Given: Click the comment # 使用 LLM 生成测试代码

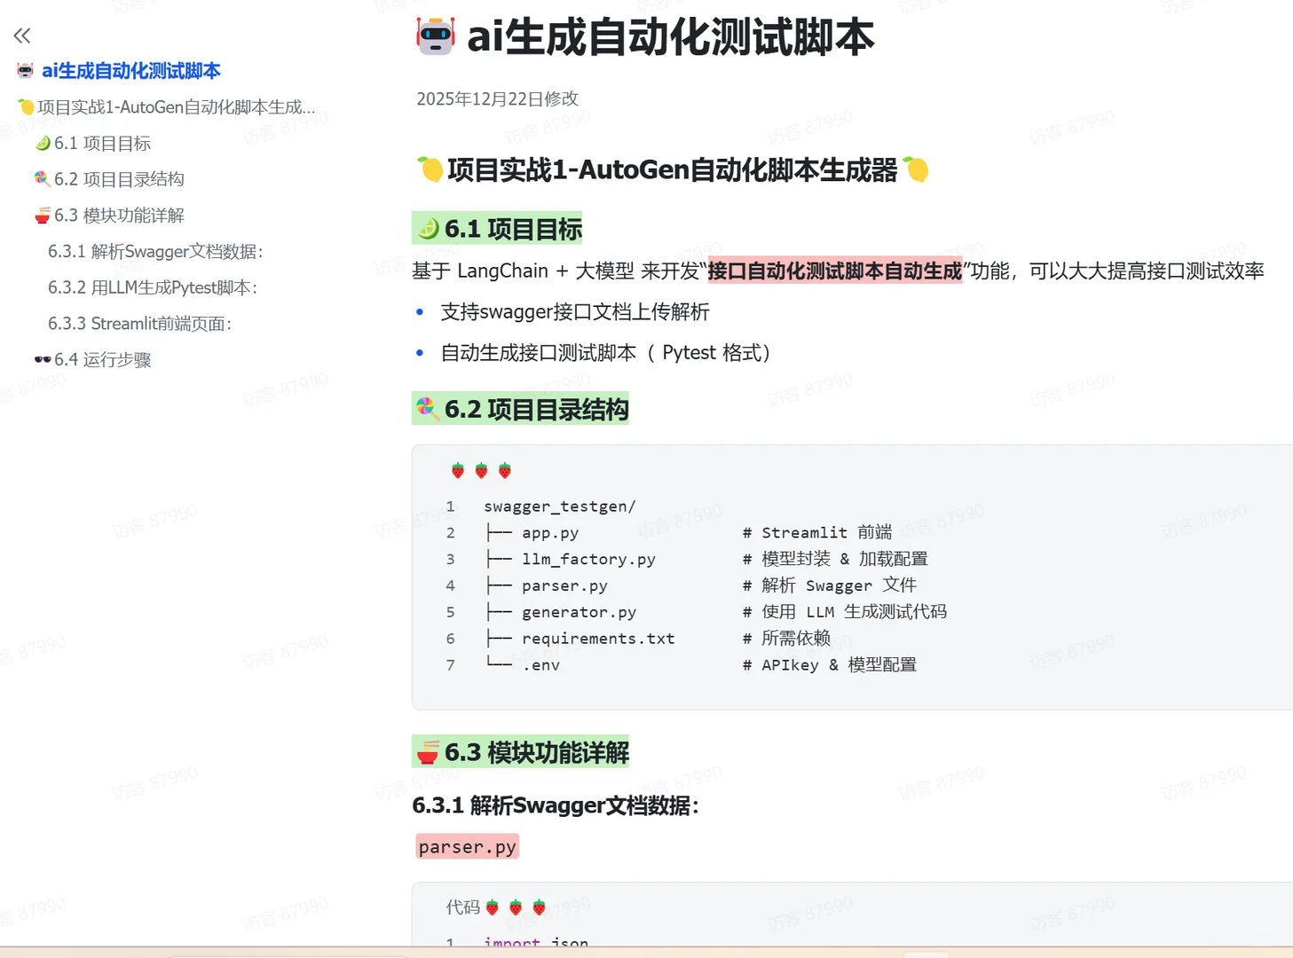Looking at the screenshot, I should point(845,612).
